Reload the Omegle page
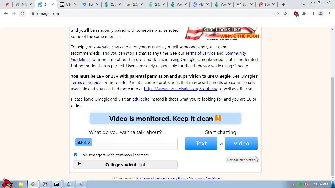Image resolution: width=335 pixels, height=188 pixels. coord(23,14)
